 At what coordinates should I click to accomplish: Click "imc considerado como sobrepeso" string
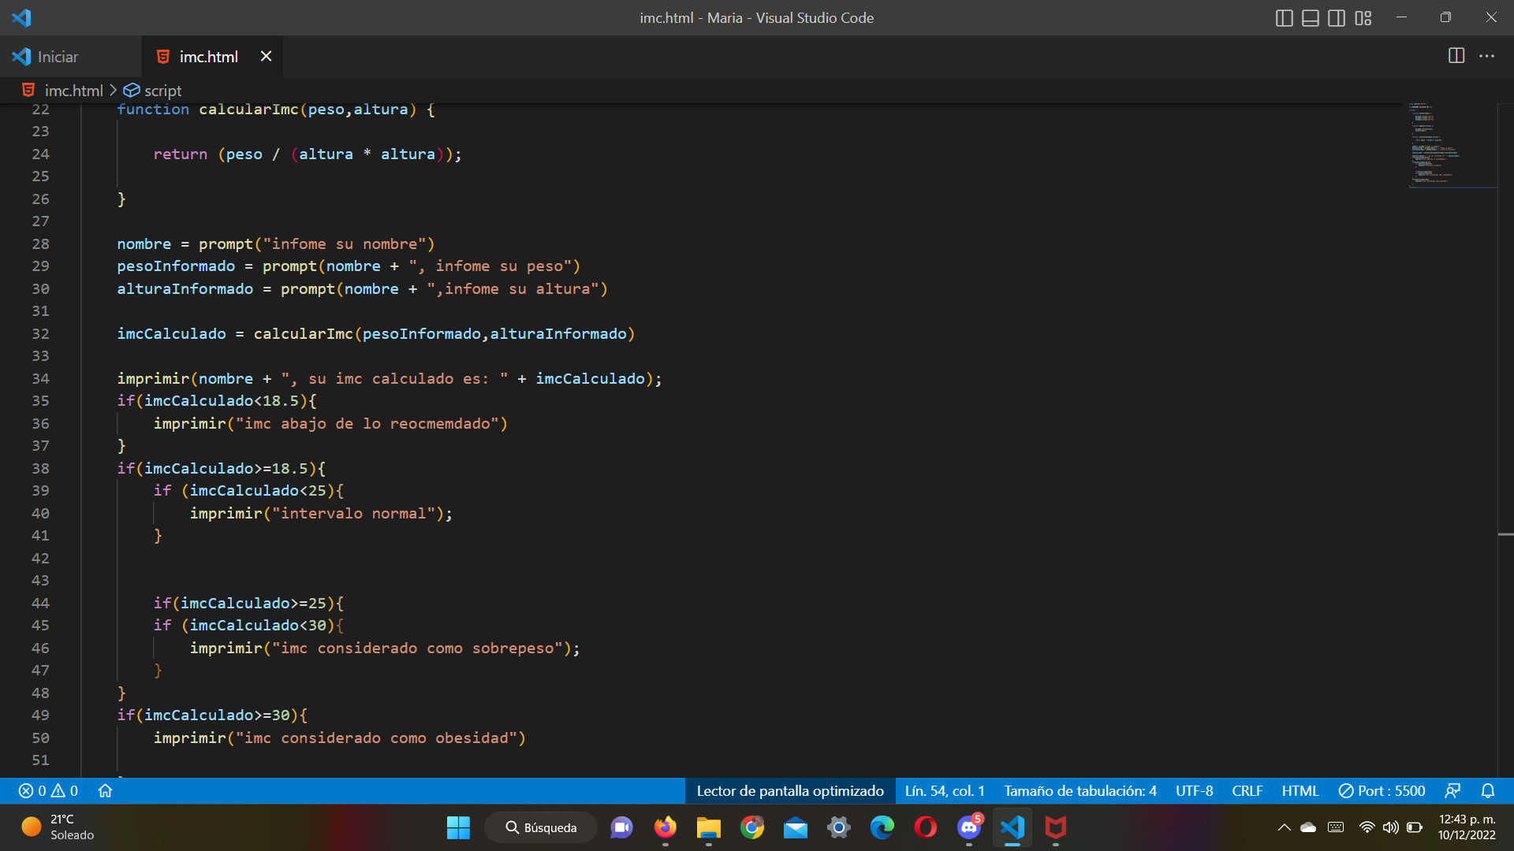pyautogui.click(x=417, y=648)
